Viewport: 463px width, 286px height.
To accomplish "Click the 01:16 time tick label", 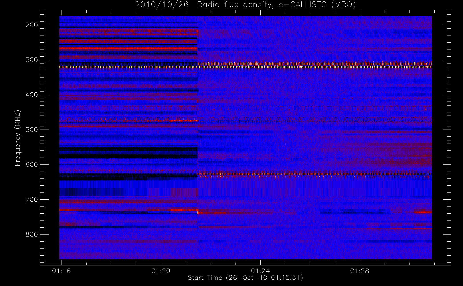I will tap(61, 271).
